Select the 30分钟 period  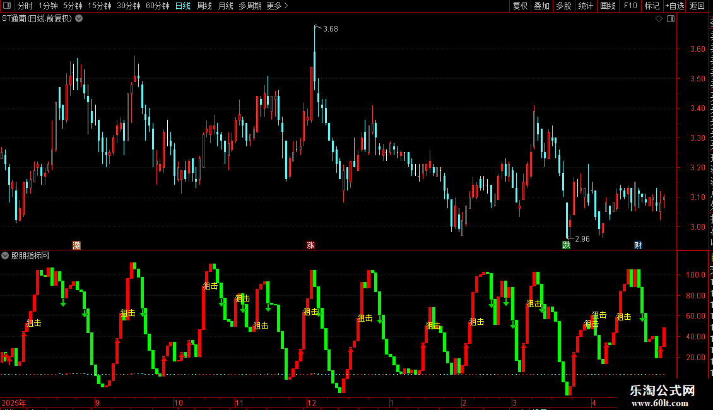tap(129, 6)
